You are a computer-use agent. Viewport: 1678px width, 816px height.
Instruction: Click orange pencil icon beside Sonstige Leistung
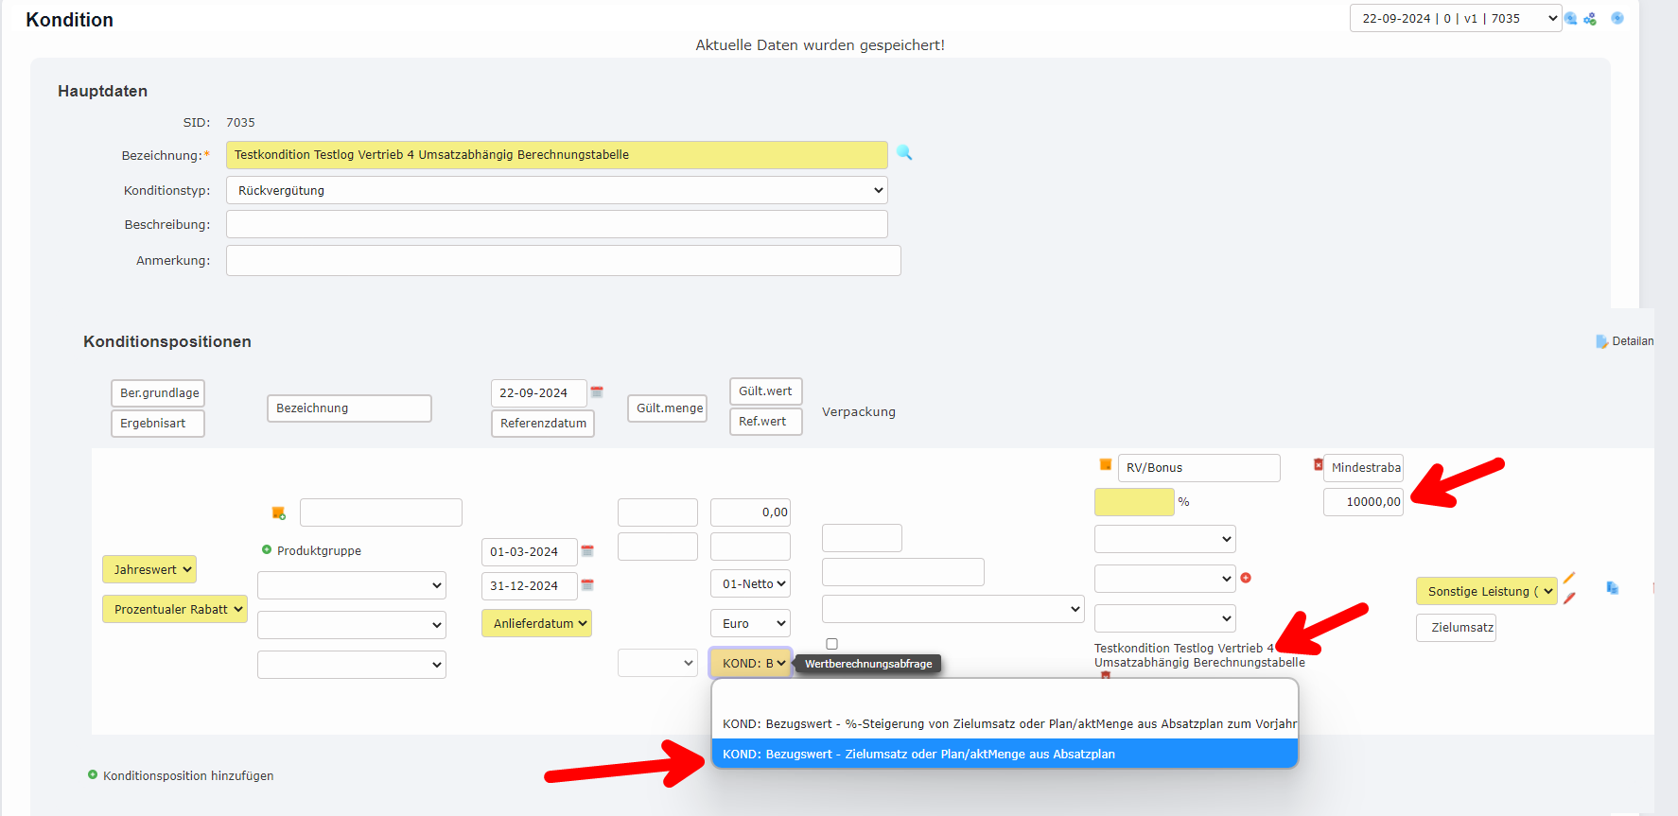pos(1569,578)
